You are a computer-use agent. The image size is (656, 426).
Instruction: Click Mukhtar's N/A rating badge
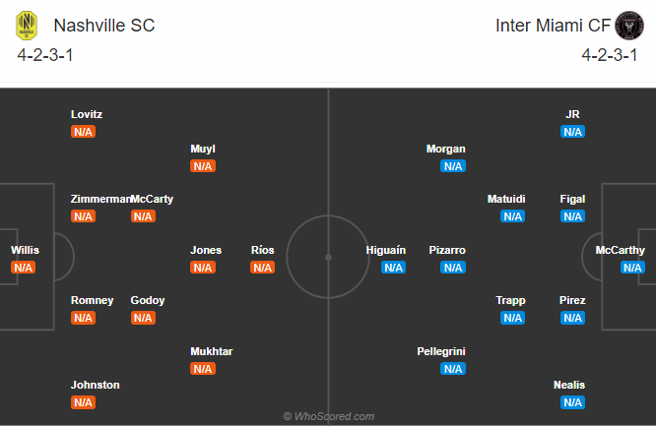pos(203,369)
